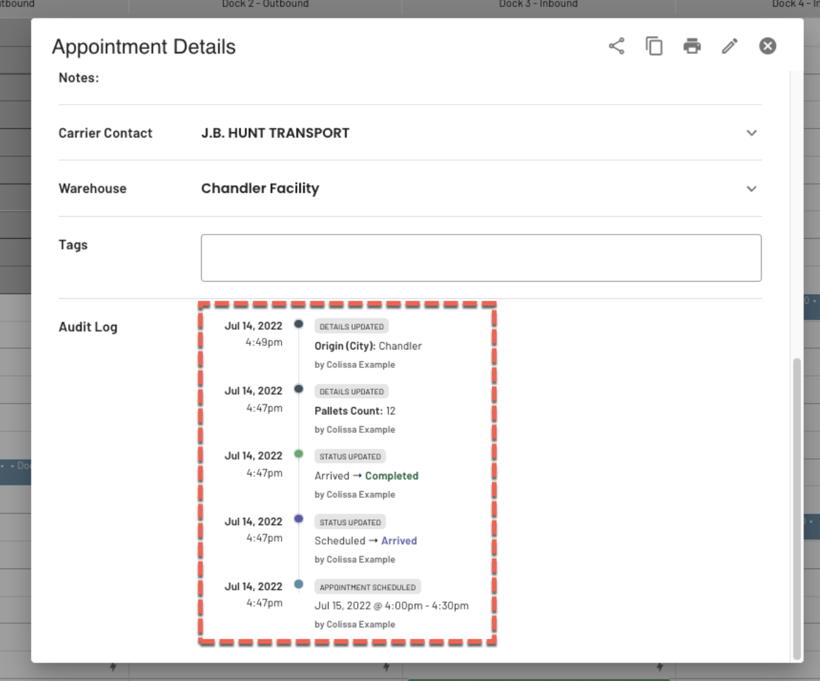Viewport: 820px width, 681px height.
Task: Click the Carrier Contact label
Action: tap(105, 133)
